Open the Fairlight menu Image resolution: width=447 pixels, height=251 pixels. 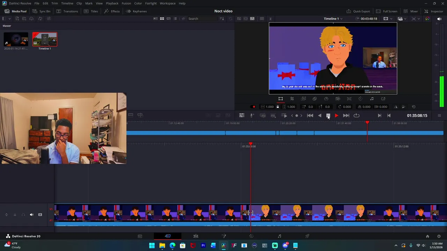coord(151,3)
